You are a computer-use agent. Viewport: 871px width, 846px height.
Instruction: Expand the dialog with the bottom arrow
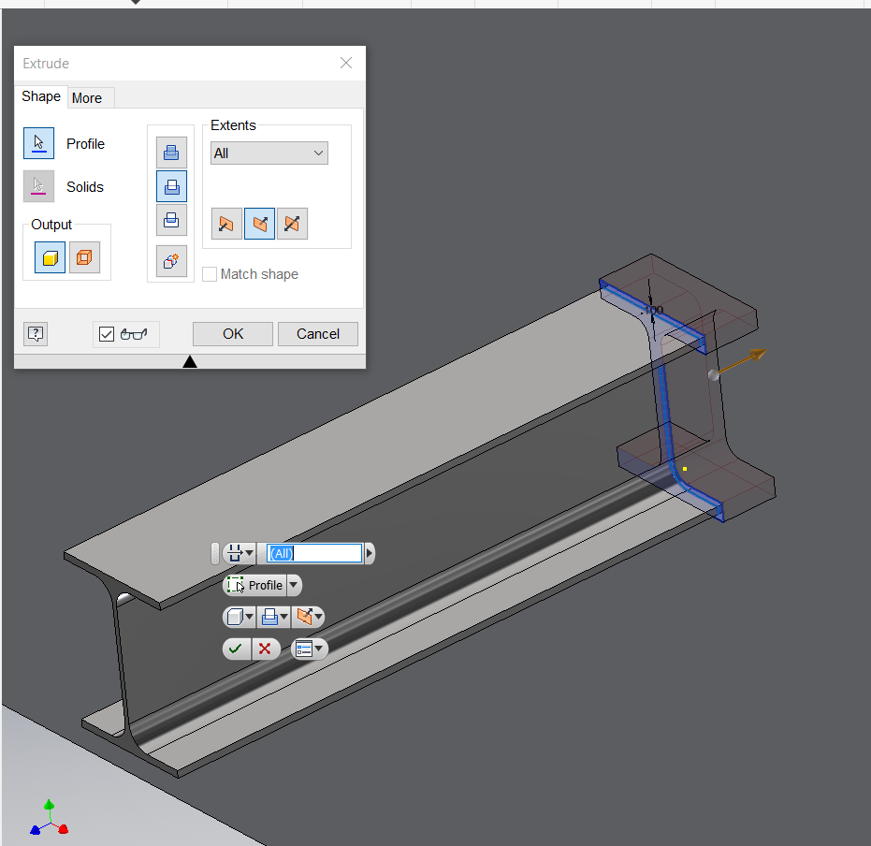[190, 360]
